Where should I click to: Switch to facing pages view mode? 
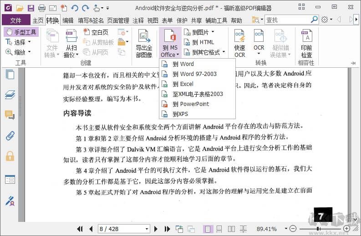point(231,229)
